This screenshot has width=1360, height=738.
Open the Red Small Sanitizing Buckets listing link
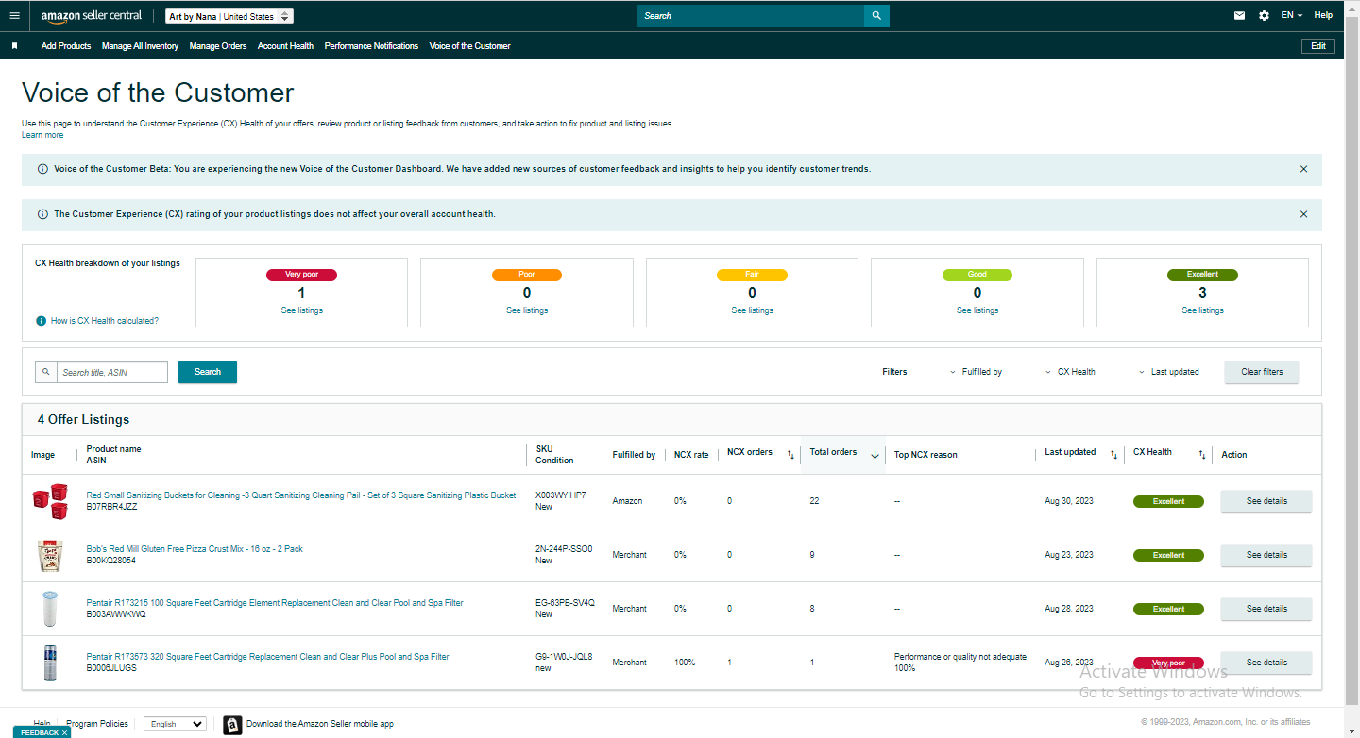coord(301,495)
